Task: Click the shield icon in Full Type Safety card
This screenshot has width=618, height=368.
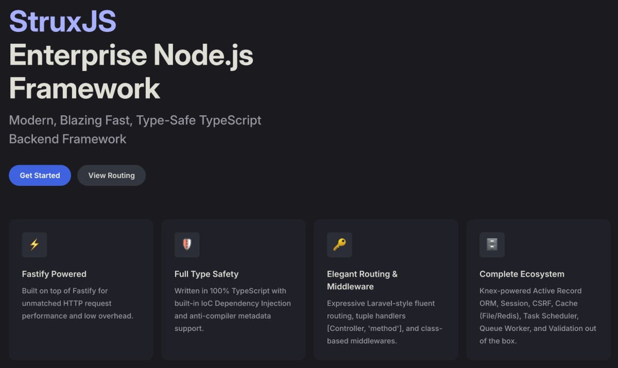Action: click(x=187, y=244)
